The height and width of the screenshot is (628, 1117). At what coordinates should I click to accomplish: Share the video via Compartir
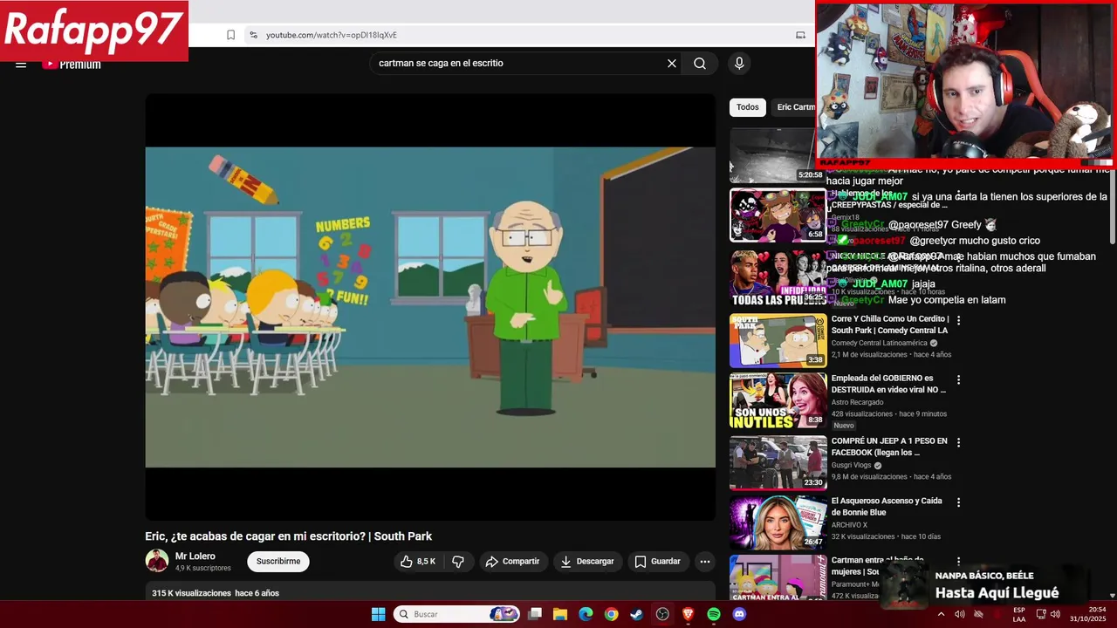(x=513, y=562)
